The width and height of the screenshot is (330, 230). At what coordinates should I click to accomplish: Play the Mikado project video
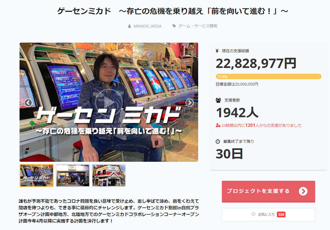click(x=109, y=102)
